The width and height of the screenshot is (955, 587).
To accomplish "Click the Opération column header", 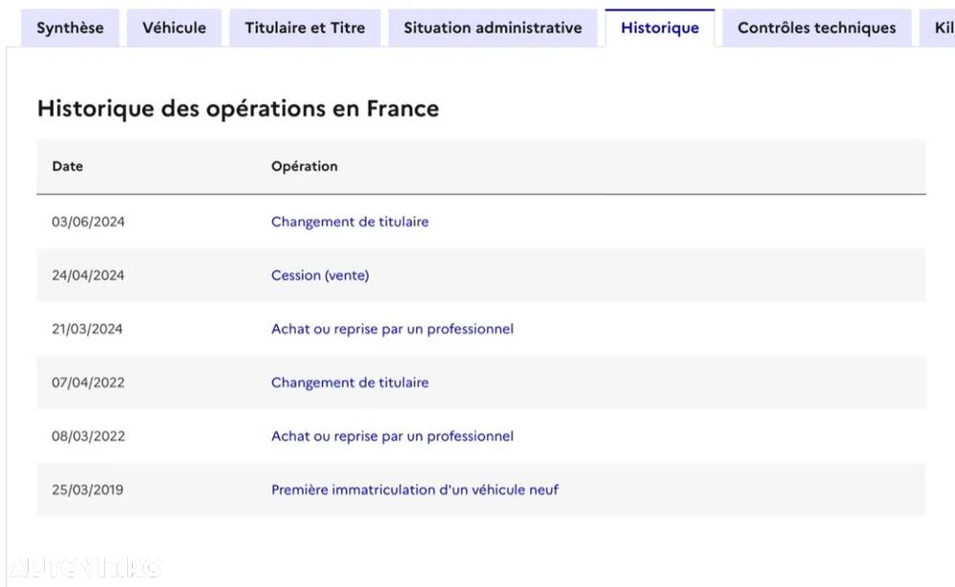I will pyautogui.click(x=305, y=166).
